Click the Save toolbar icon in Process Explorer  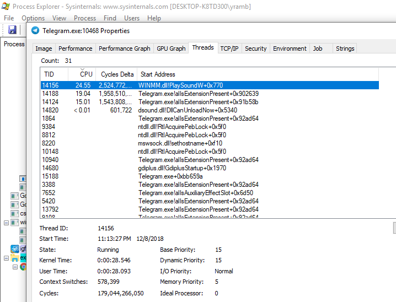pyautogui.click(x=12, y=30)
